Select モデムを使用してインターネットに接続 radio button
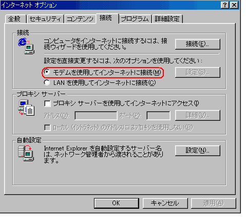 [47, 72]
